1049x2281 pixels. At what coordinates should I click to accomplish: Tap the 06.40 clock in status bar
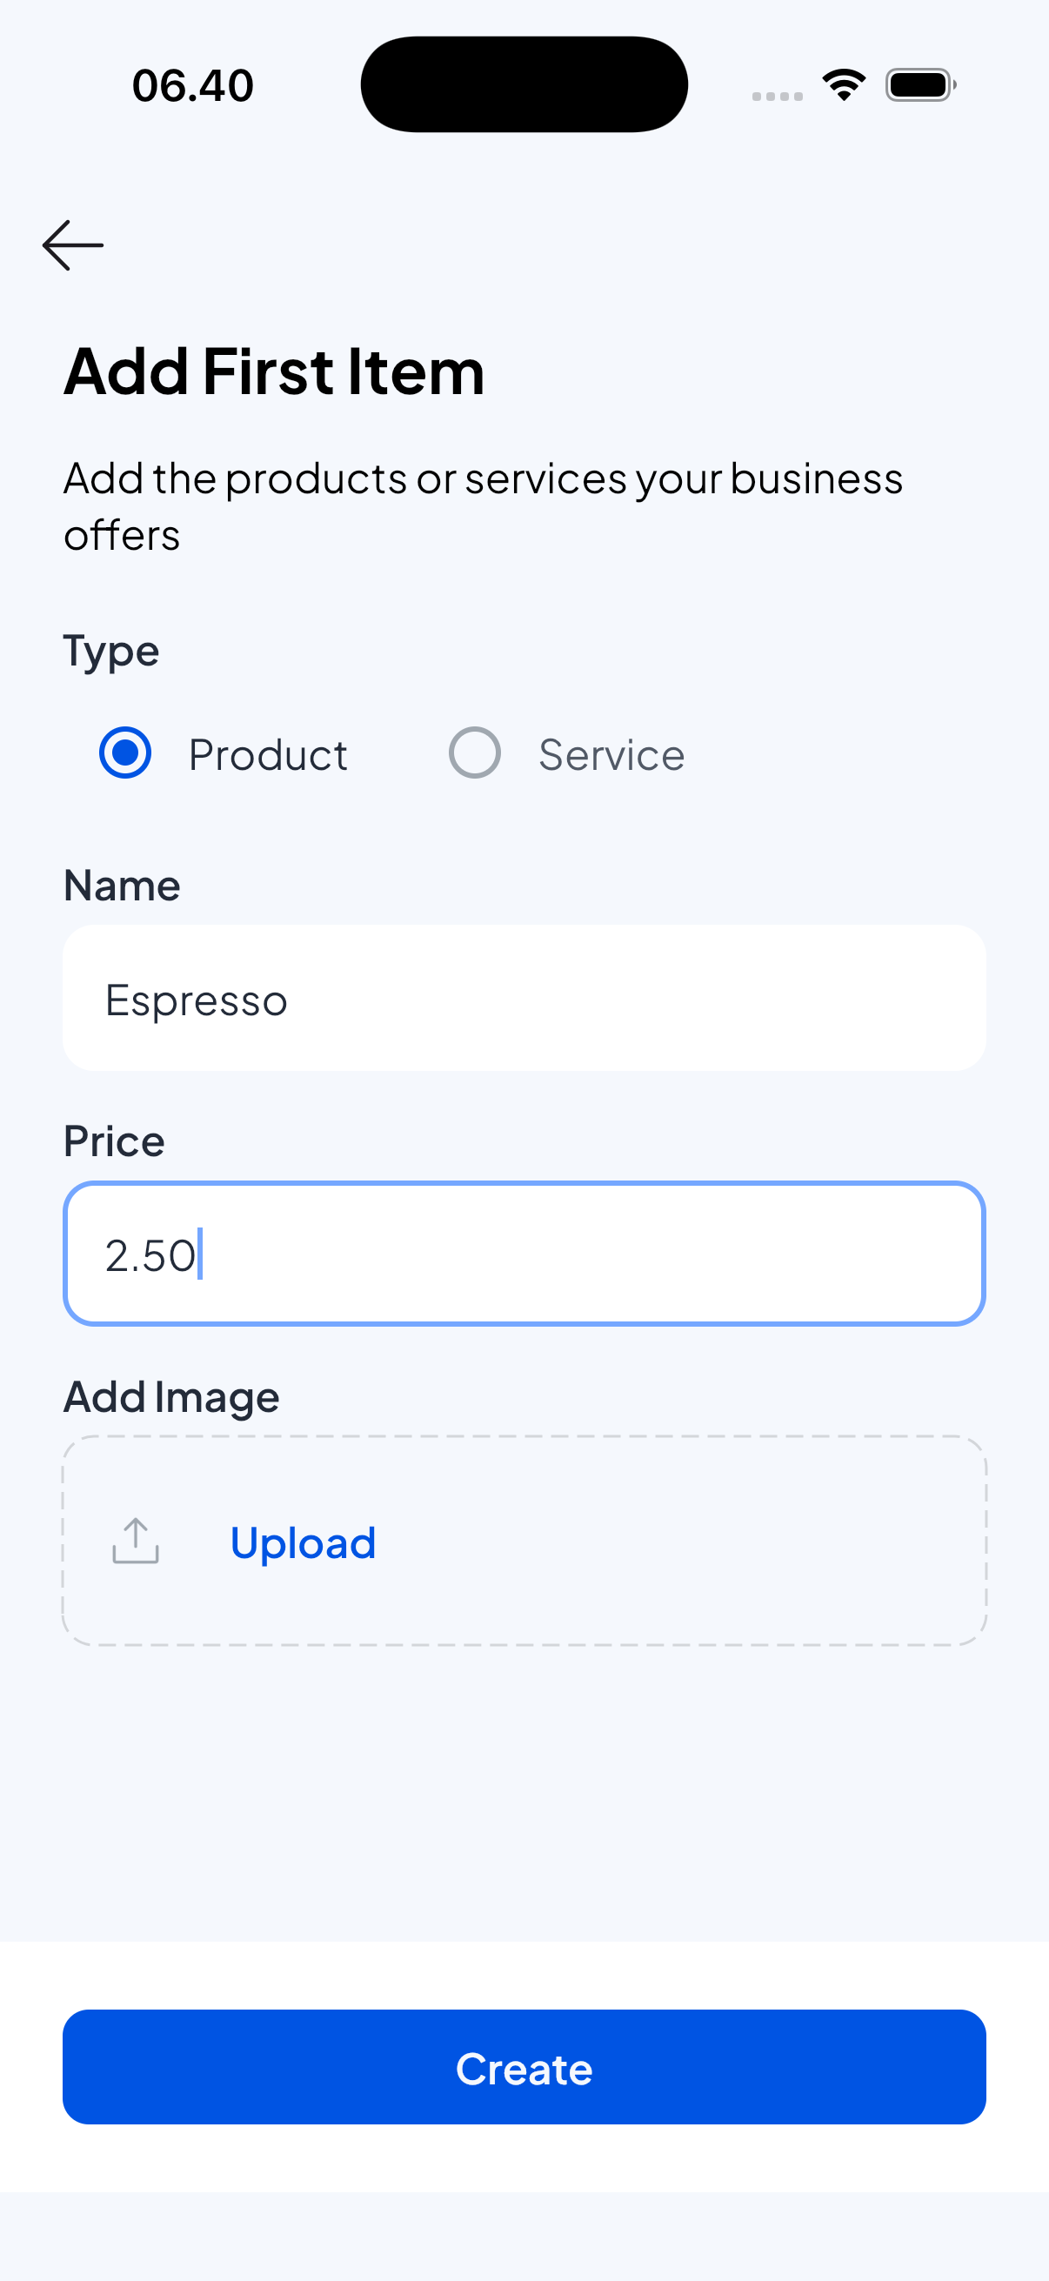[x=193, y=86]
